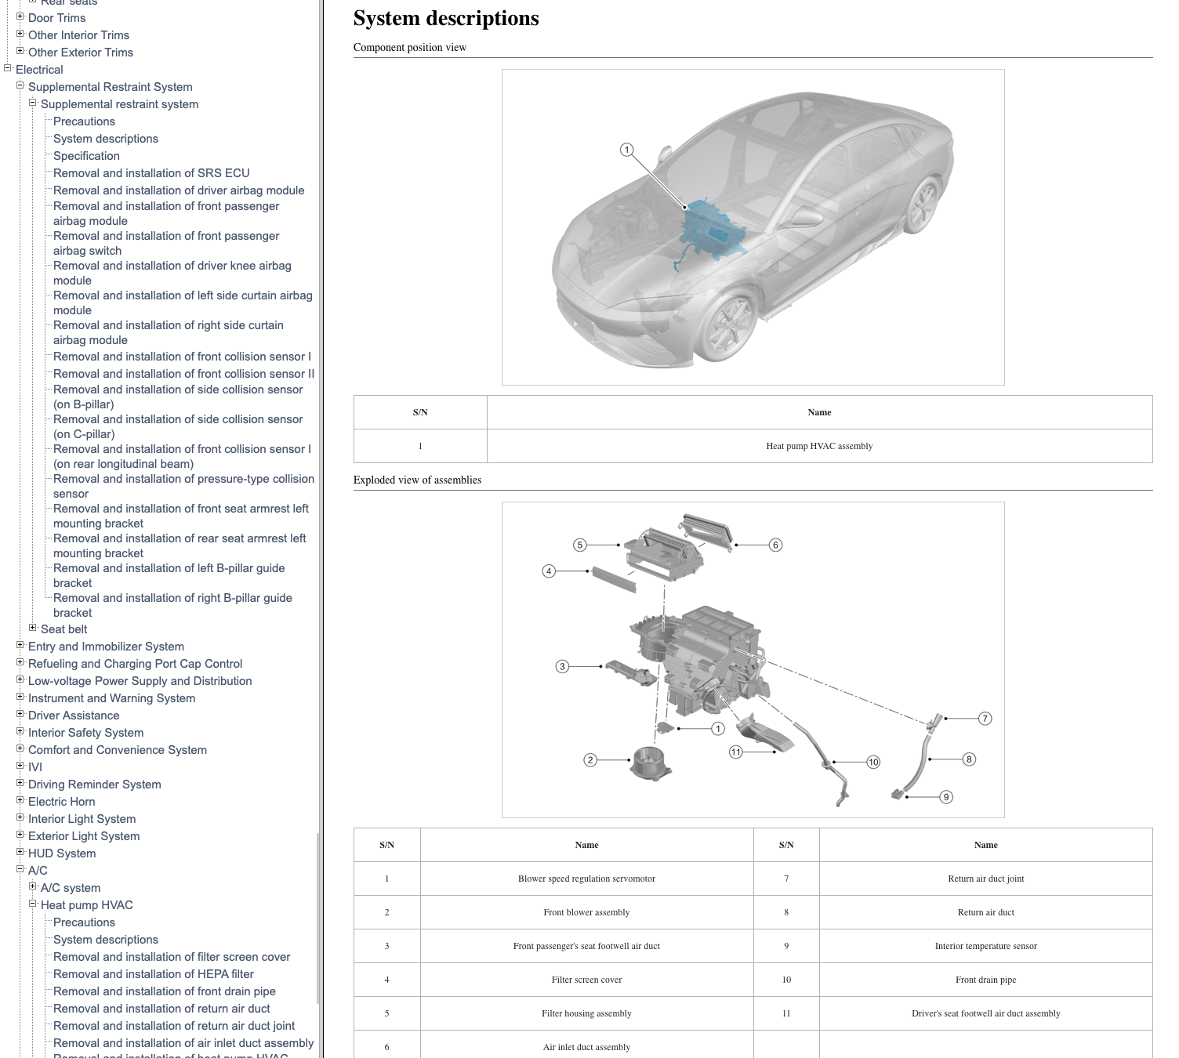
Task: Open Removal and installation of SRS ECU
Action: coord(151,173)
